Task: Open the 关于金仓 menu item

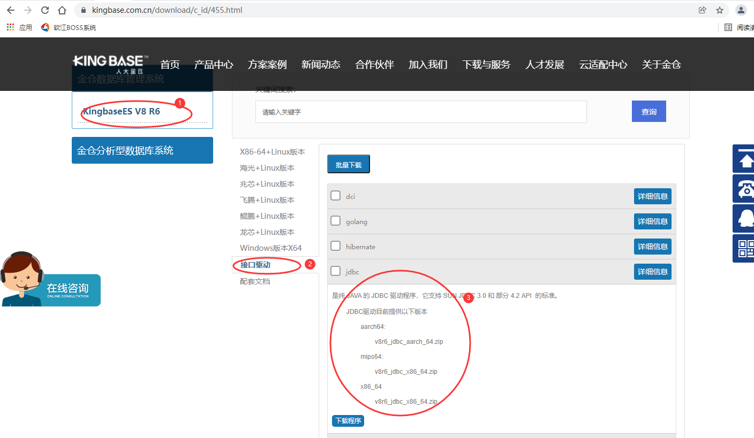Action: click(x=661, y=64)
